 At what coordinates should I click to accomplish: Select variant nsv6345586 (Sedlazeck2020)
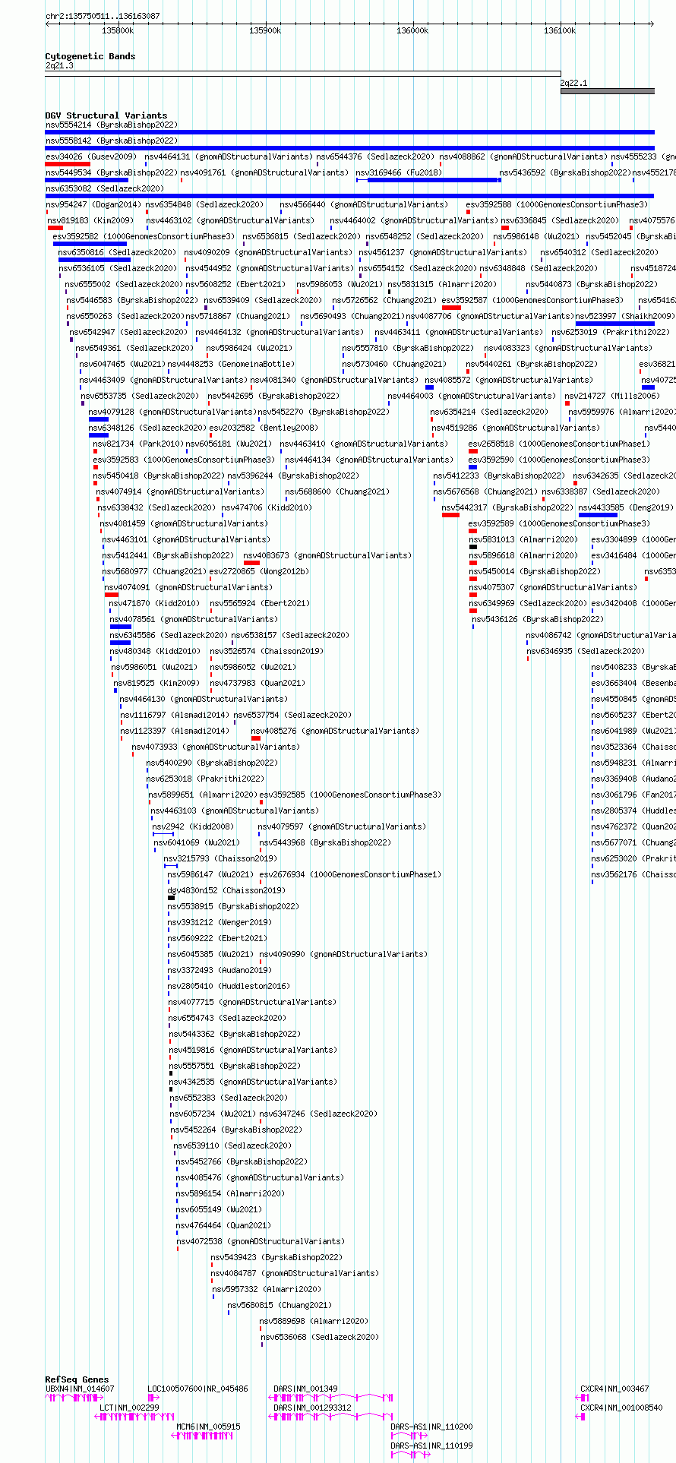click(x=121, y=643)
